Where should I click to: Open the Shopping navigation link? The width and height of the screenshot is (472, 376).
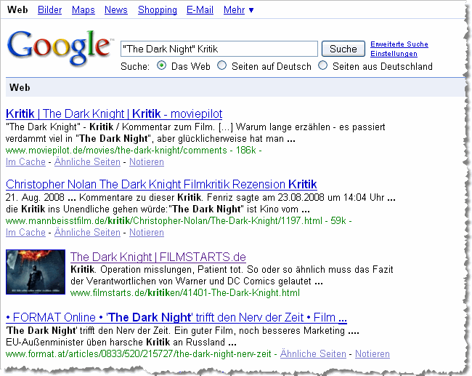pyautogui.click(x=158, y=10)
